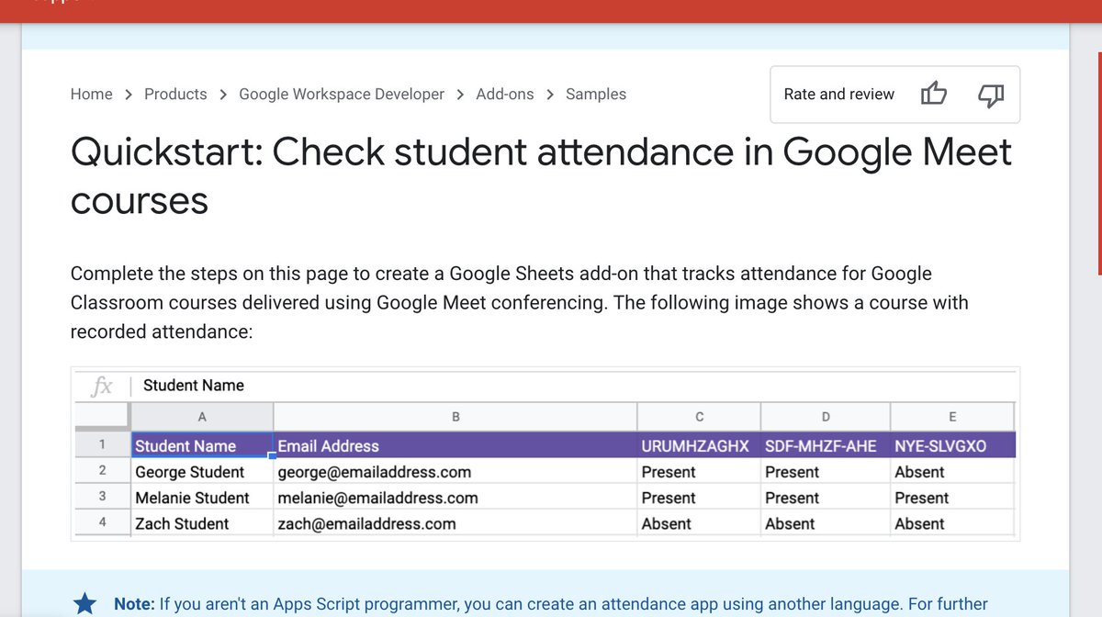Click the 'George Student' cell

(x=202, y=471)
